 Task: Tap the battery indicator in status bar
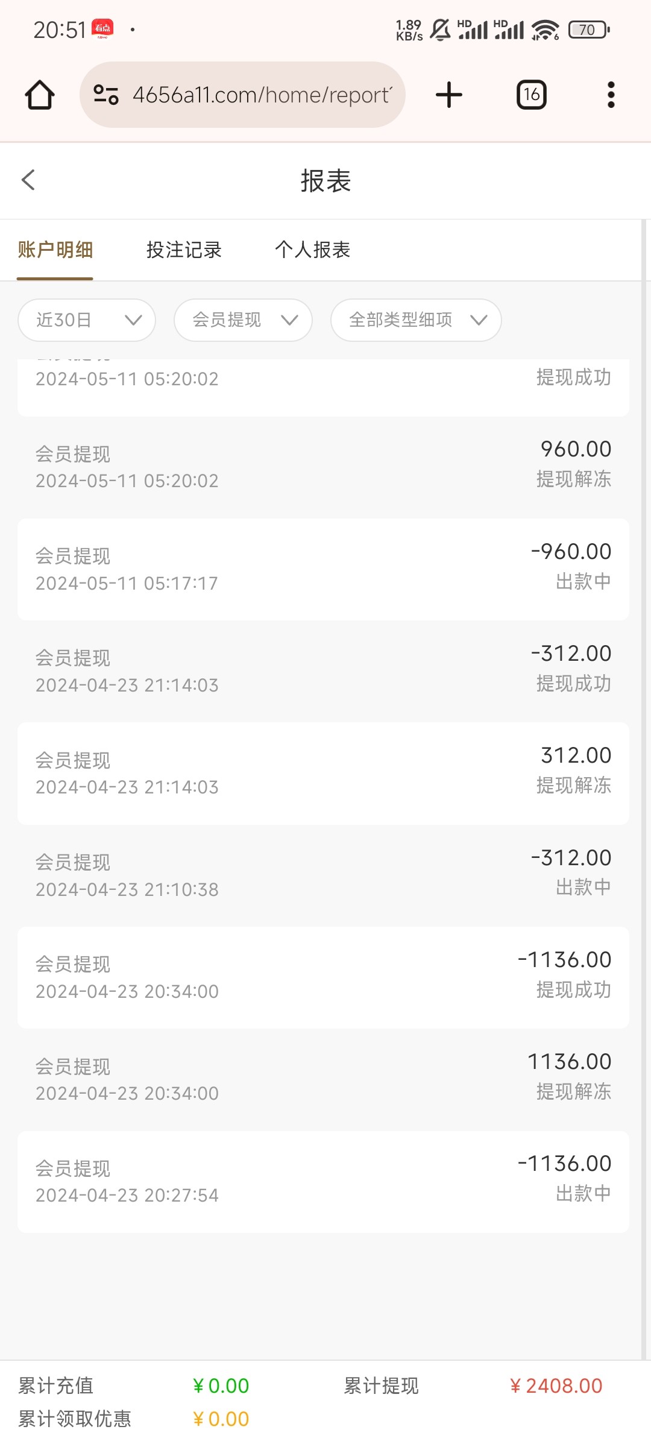pyautogui.click(x=589, y=30)
